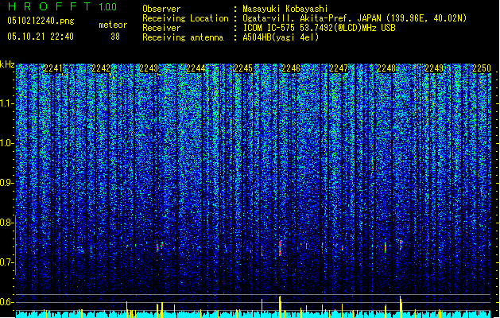Click the strong meteor echo below 2246
Viewport: 500px width, 318px height.
coord(280,248)
